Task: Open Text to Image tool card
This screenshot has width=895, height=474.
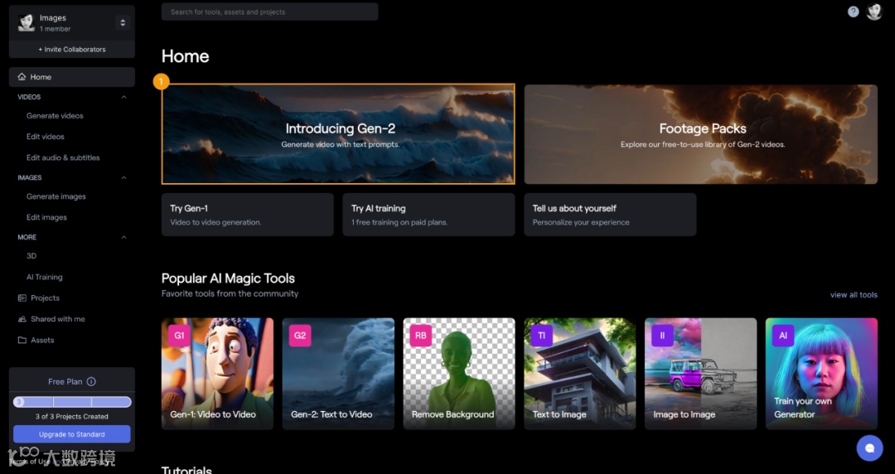Action: (580, 374)
